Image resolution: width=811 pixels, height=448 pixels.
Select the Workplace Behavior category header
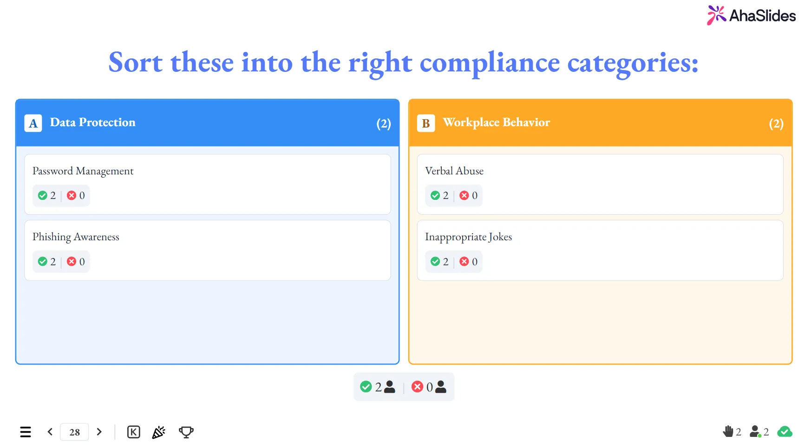[x=600, y=123]
